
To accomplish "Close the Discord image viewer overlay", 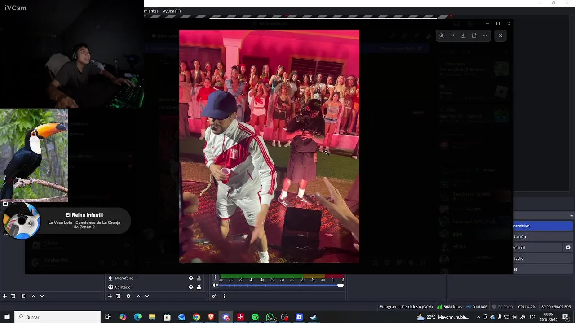I will [500, 35].
